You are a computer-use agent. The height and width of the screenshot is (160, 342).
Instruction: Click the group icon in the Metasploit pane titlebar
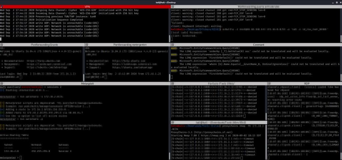1,84
